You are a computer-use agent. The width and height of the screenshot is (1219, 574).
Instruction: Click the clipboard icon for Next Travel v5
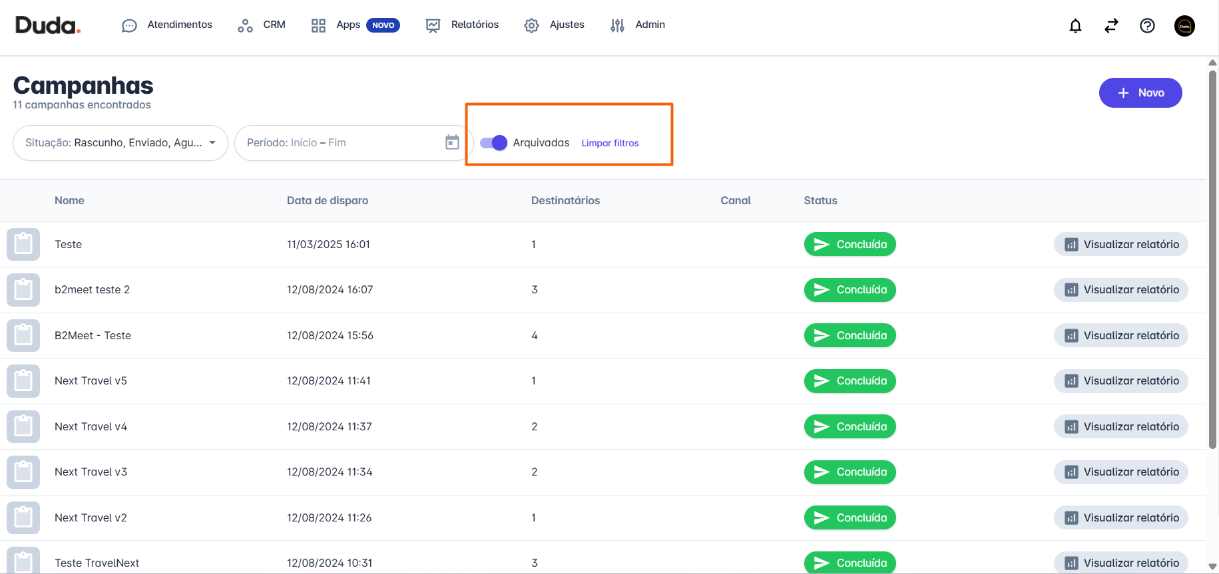click(x=23, y=381)
